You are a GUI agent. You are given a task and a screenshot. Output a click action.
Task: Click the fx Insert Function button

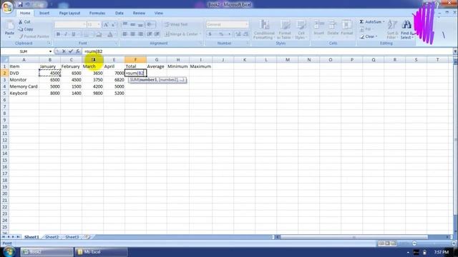pyautogui.click(x=78, y=51)
